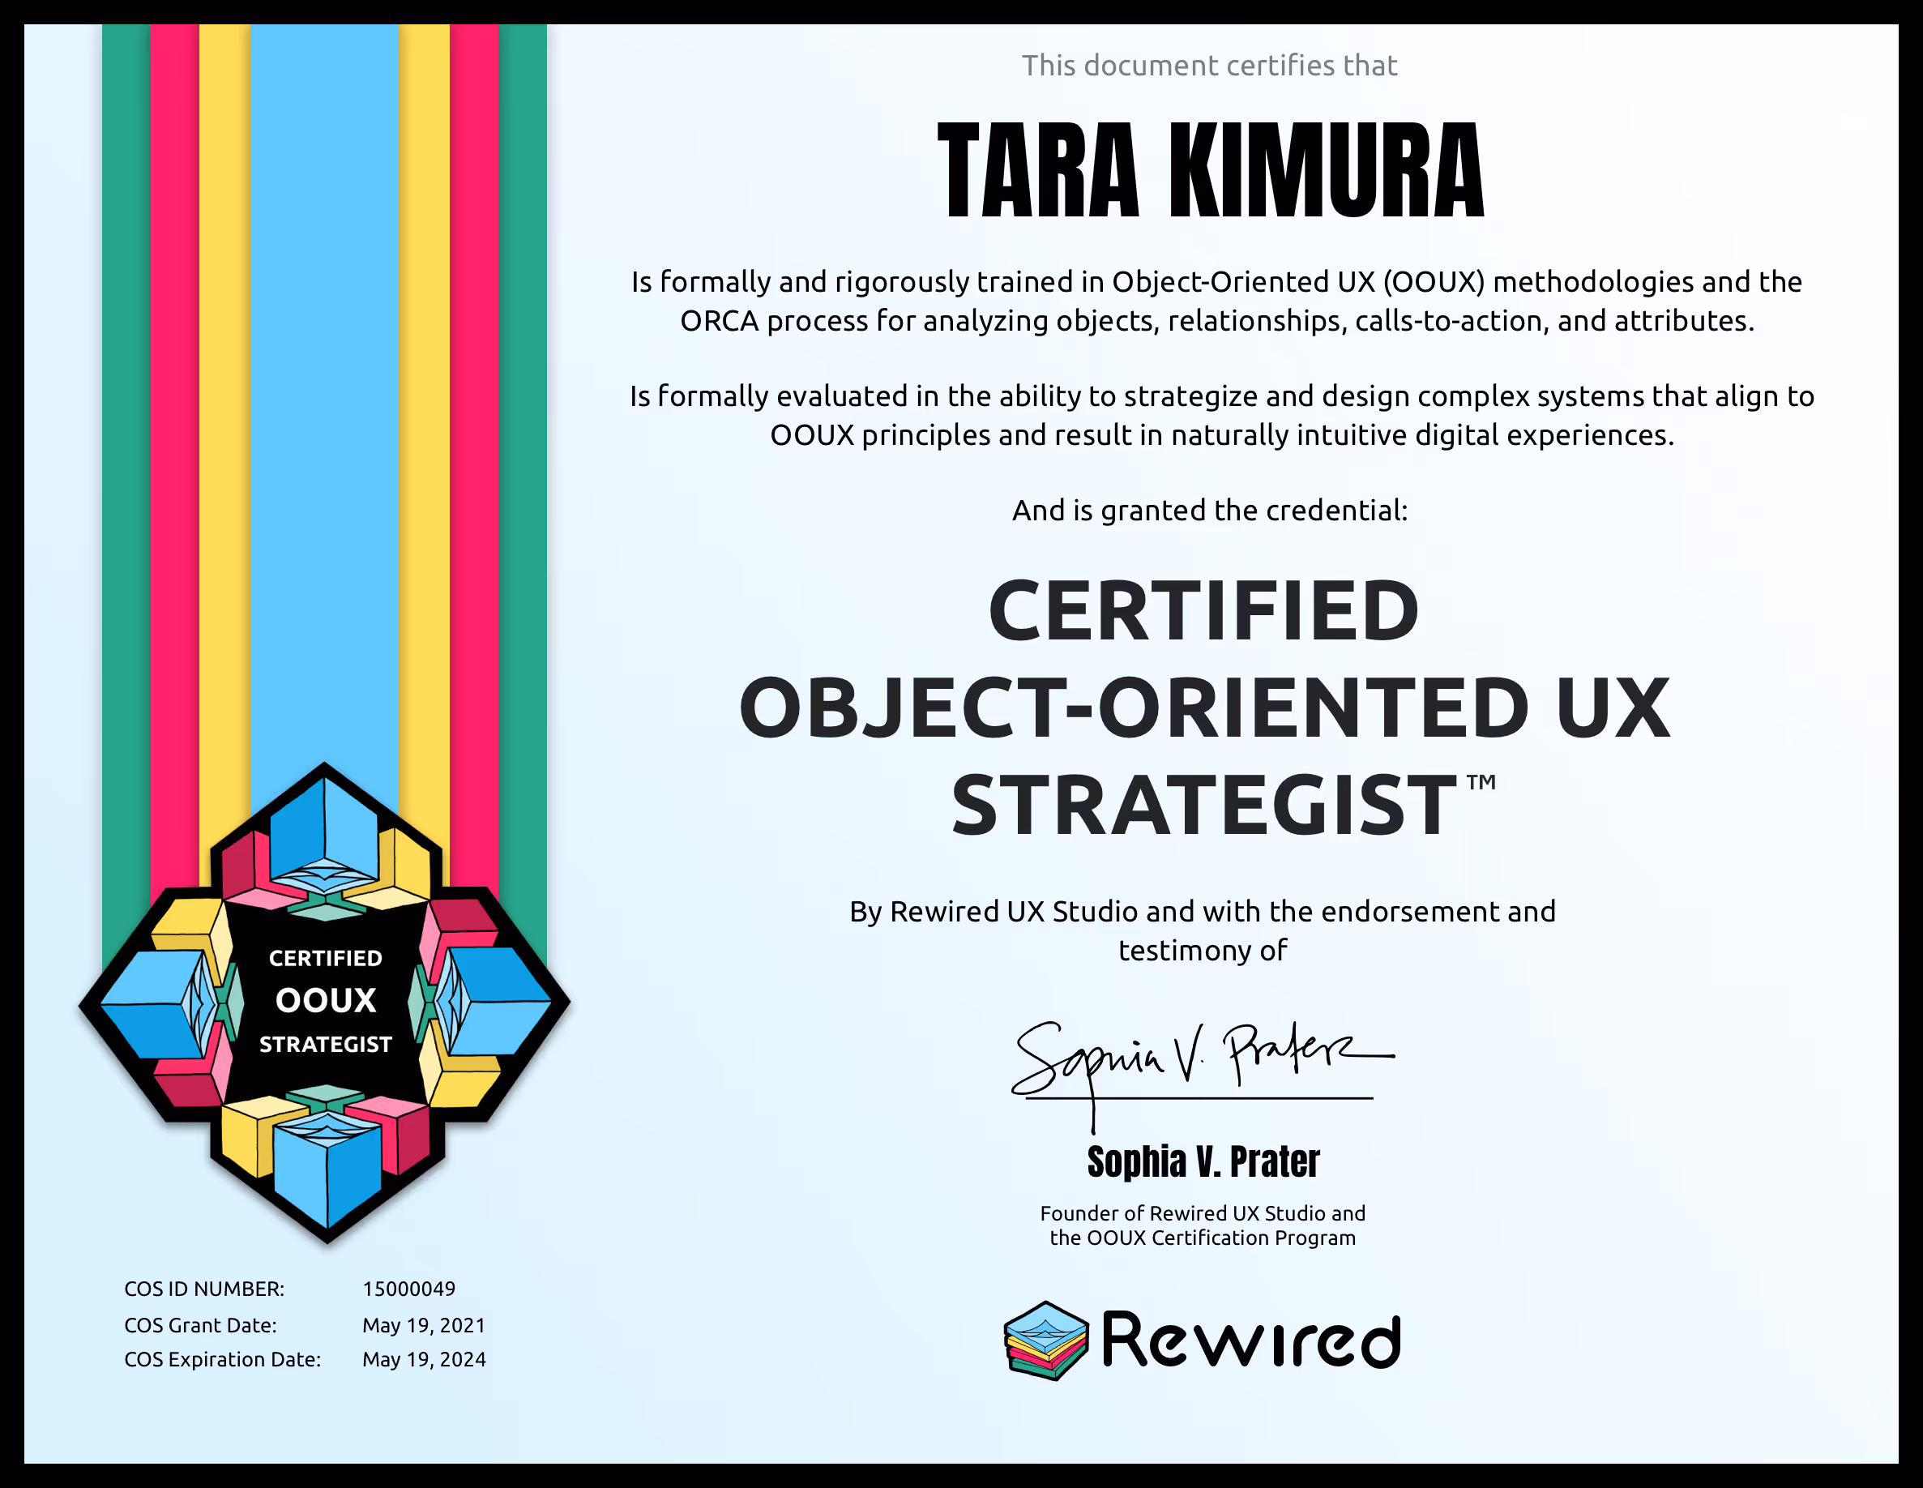
Task: Select the name TARA KIMURA
Action: [1211, 170]
